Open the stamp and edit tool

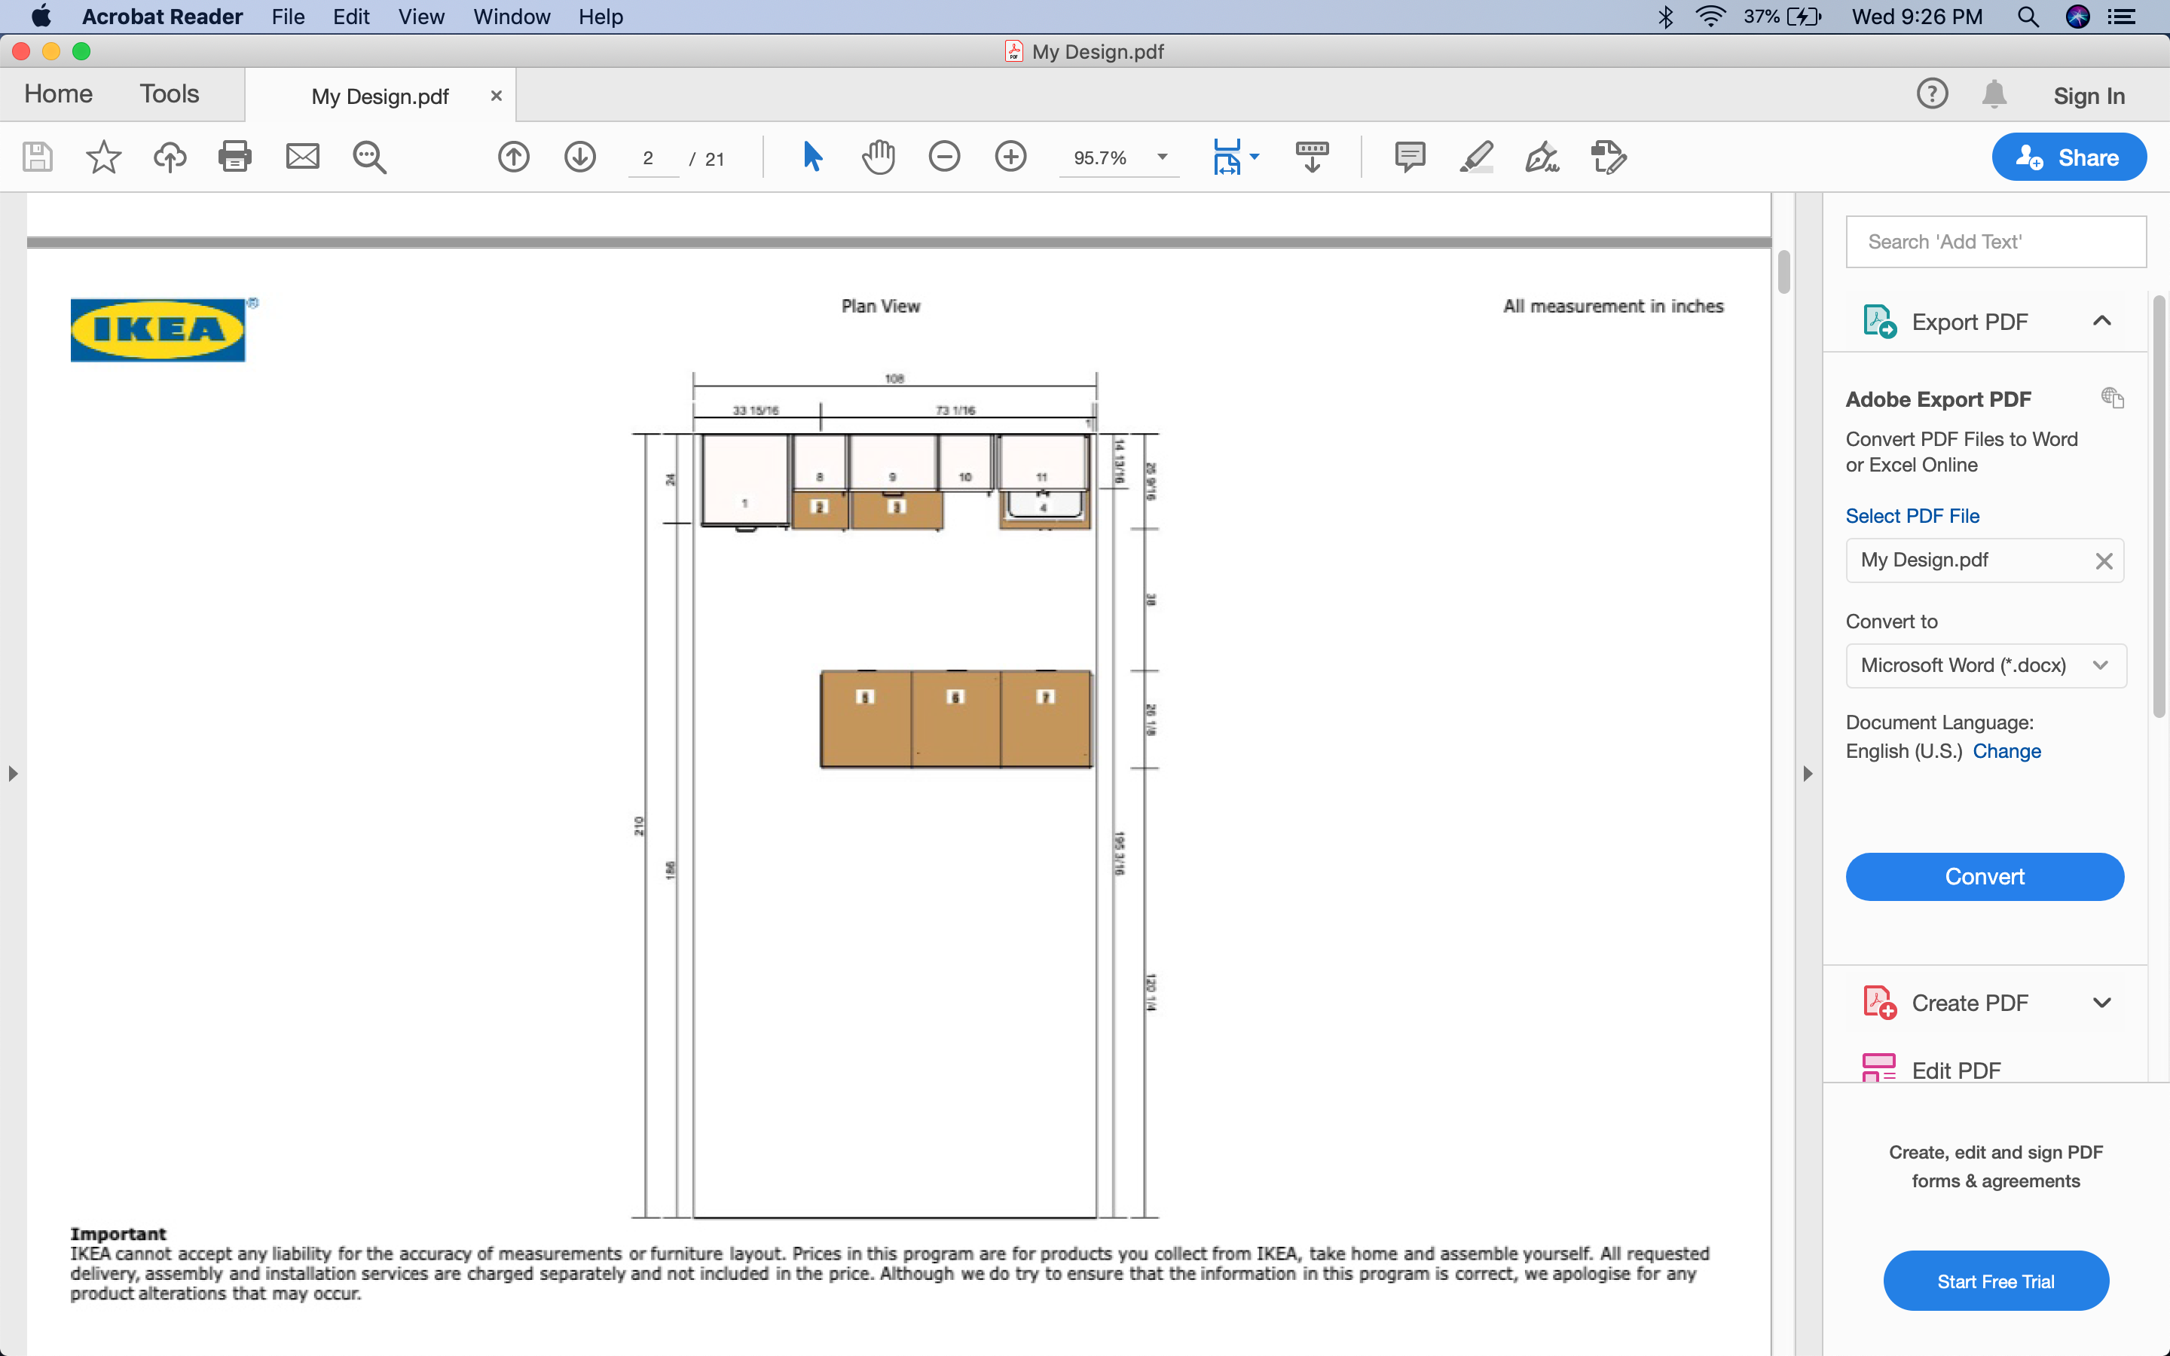1609,157
